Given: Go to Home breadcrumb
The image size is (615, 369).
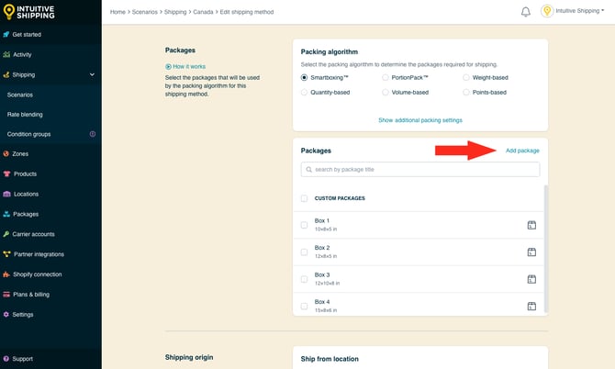Looking at the screenshot, I should click(117, 12).
